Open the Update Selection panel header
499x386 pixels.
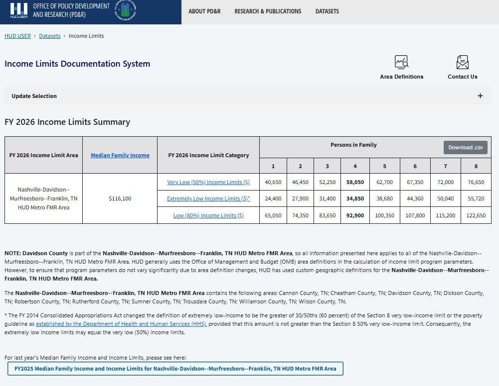[248, 96]
